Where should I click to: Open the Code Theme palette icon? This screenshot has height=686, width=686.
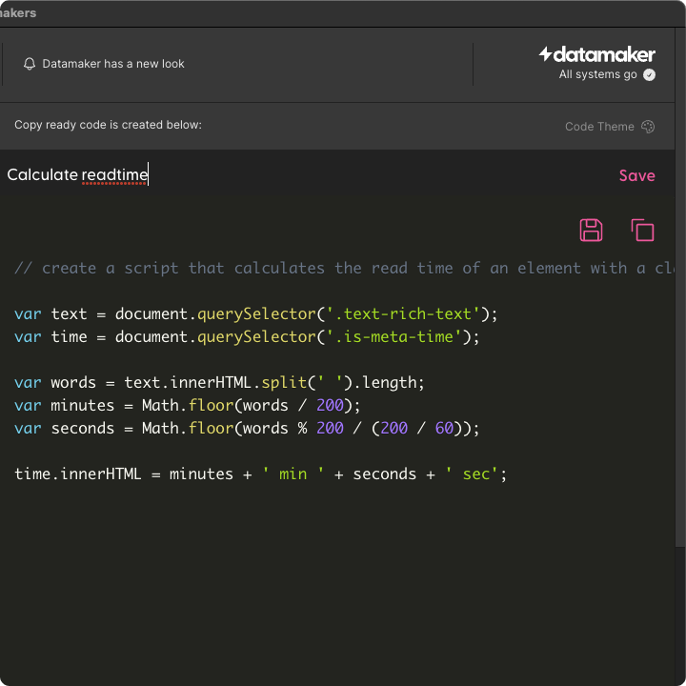point(648,127)
